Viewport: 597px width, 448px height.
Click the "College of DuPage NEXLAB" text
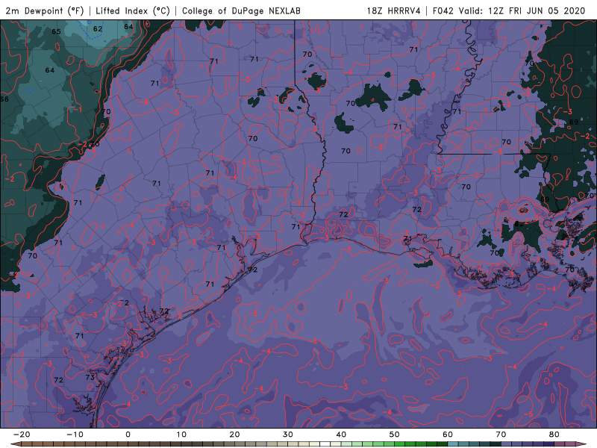(x=241, y=10)
